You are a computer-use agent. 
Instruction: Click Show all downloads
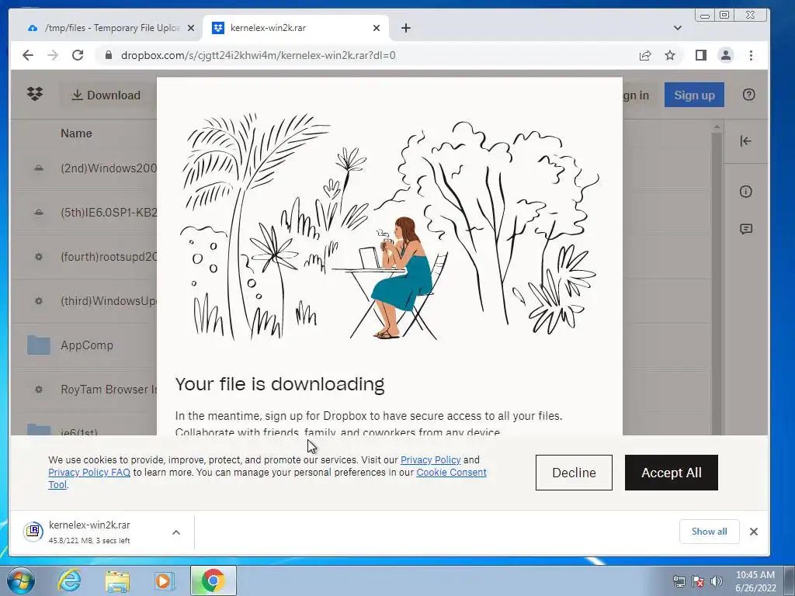click(709, 531)
